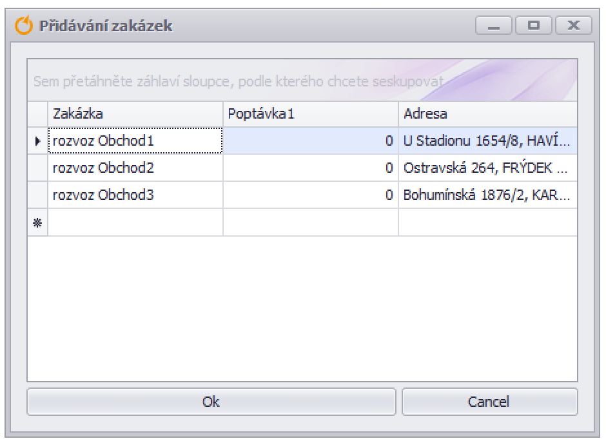Image resolution: width=606 pixels, height=441 pixels.
Task: Maximize the Přidávání zakázek window
Action: 534,26
